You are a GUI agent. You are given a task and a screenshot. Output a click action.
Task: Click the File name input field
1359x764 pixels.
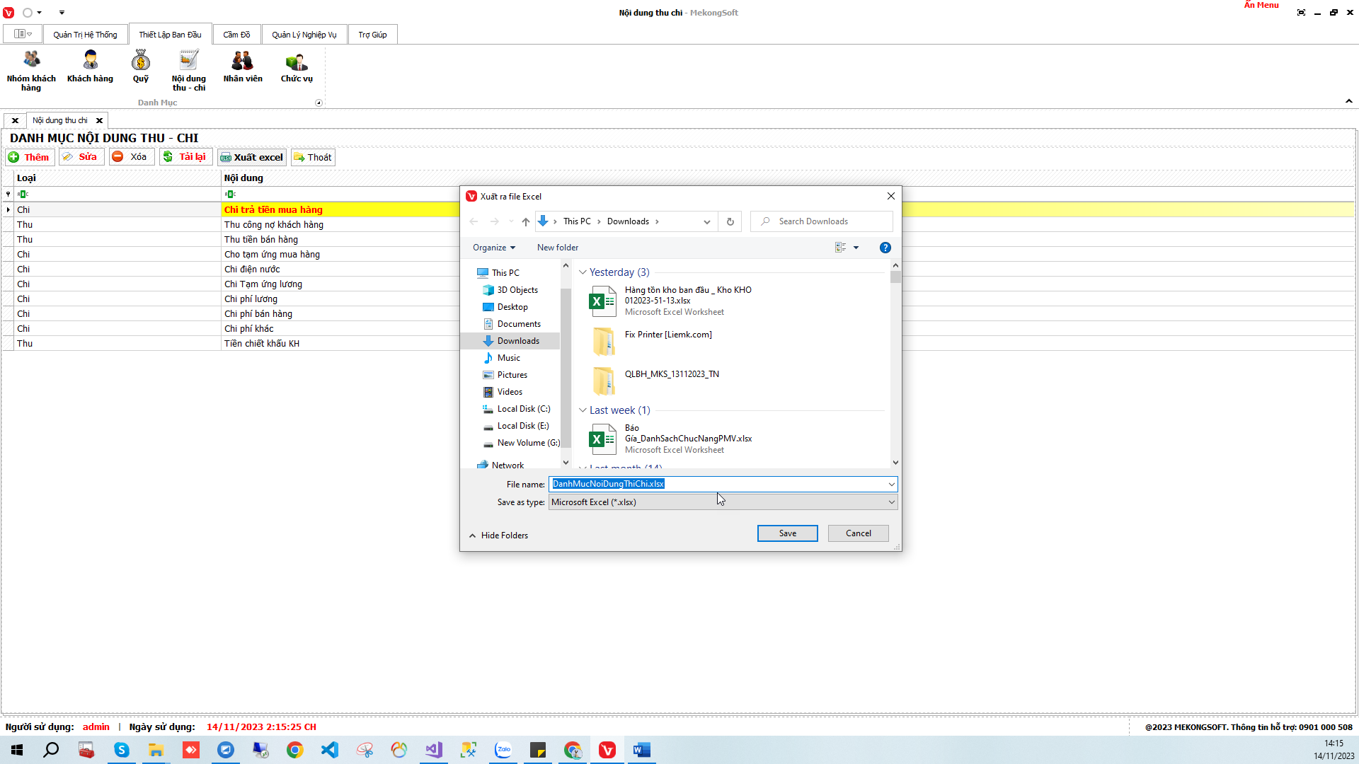(x=717, y=484)
